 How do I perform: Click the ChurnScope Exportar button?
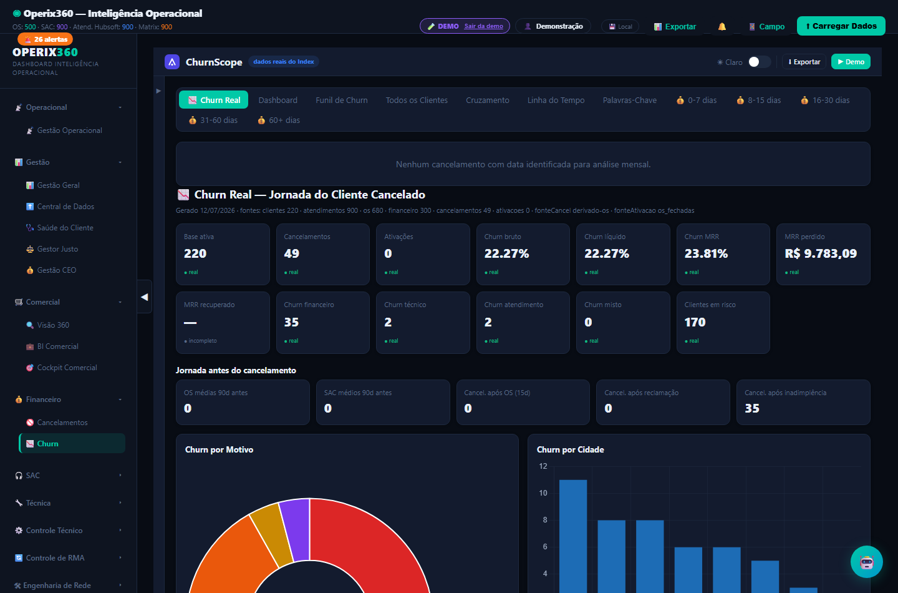[x=804, y=62]
